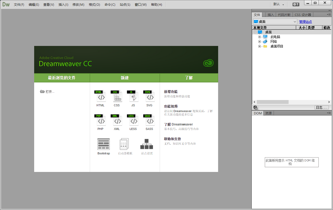333x210 pixels.
Task: Open the 命令(C) menu
Action: pos(110,4)
